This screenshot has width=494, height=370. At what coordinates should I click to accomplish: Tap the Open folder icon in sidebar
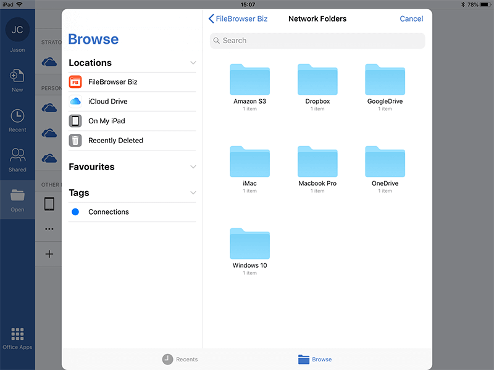click(x=17, y=195)
